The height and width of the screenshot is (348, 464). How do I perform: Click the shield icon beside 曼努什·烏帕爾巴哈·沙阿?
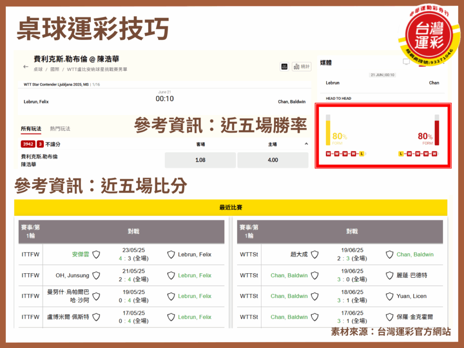[96, 296]
